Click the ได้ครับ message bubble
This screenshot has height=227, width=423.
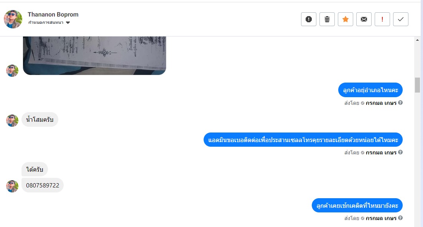coord(35,169)
